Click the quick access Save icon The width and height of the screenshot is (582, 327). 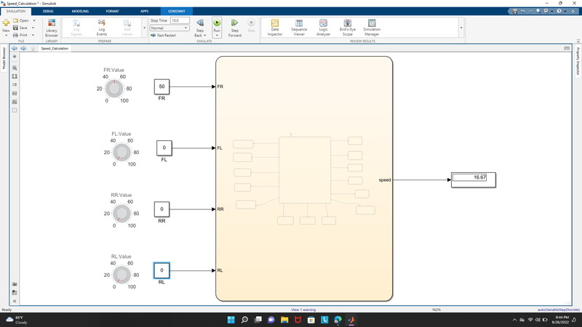(x=515, y=11)
